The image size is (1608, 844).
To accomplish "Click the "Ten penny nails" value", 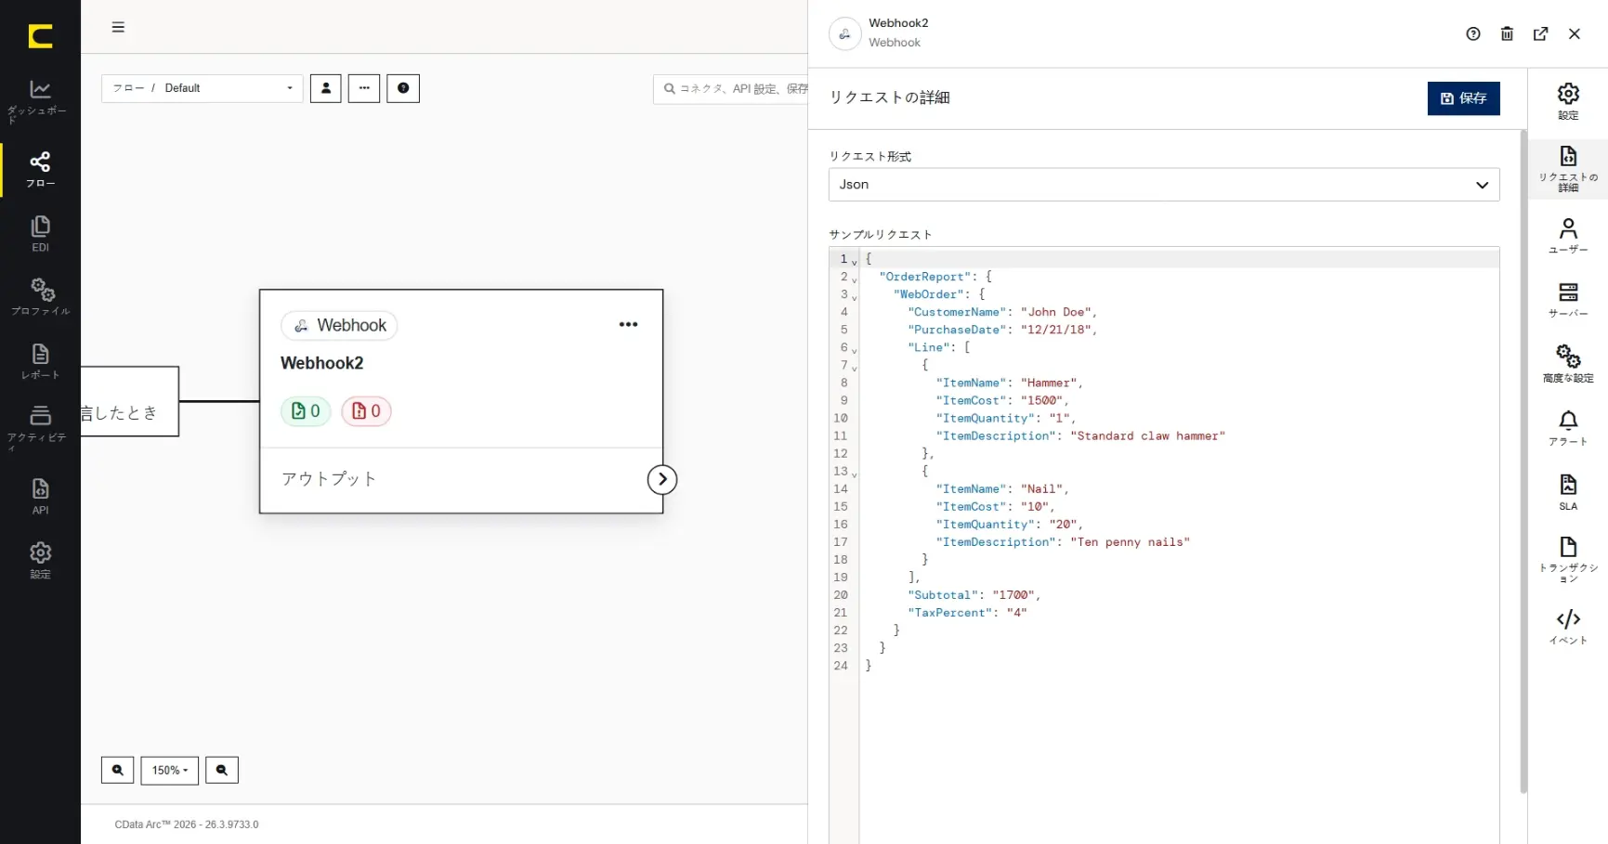I will 1130,542.
